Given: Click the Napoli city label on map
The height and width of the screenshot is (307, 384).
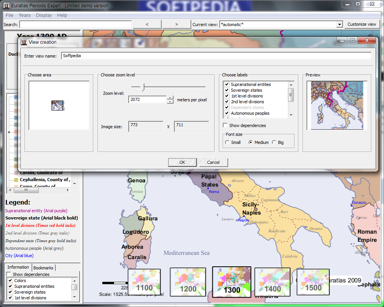Looking at the screenshot, I should [x=243, y=220].
